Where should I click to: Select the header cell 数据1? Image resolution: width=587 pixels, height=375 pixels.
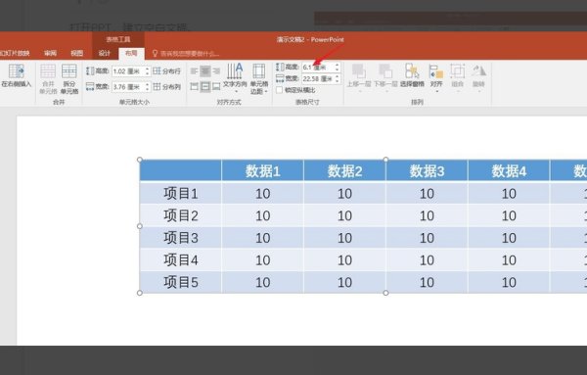click(x=263, y=170)
